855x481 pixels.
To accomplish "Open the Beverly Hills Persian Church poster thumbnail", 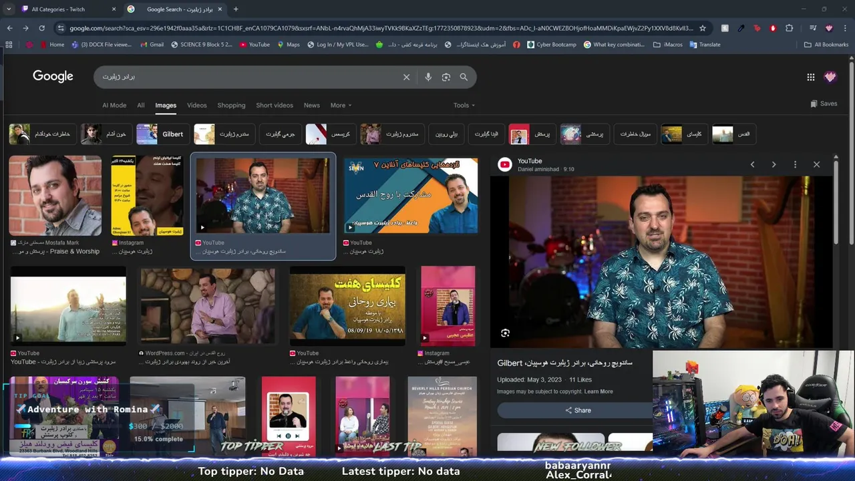I will click(x=442, y=416).
